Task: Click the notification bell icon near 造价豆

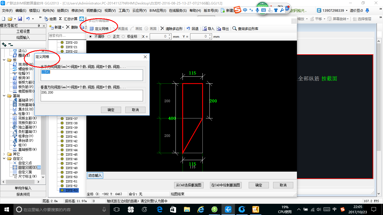Action: click(367, 10)
